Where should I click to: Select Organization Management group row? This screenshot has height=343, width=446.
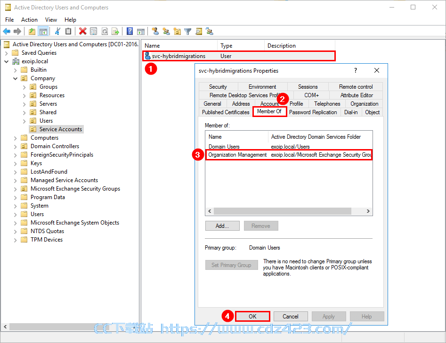(x=289, y=155)
